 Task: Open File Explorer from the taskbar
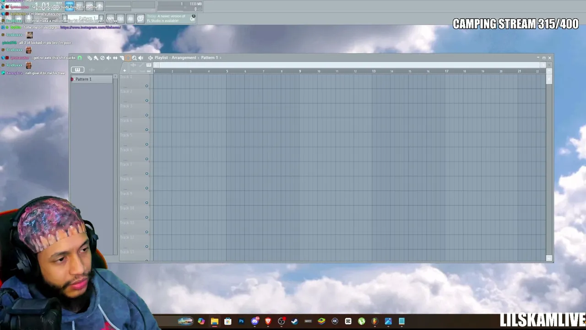214,321
